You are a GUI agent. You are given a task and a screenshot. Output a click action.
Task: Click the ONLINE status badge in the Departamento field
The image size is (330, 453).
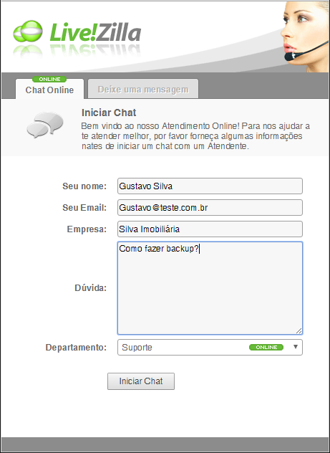click(x=266, y=347)
